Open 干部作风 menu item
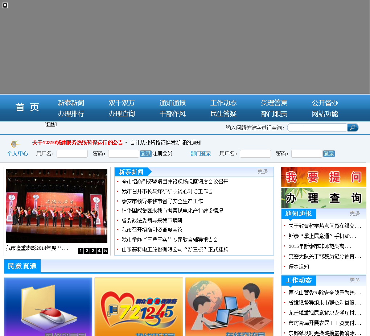The height and width of the screenshot is (336, 370). [173, 114]
